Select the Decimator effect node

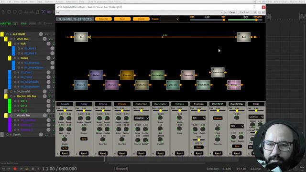click(x=157, y=75)
